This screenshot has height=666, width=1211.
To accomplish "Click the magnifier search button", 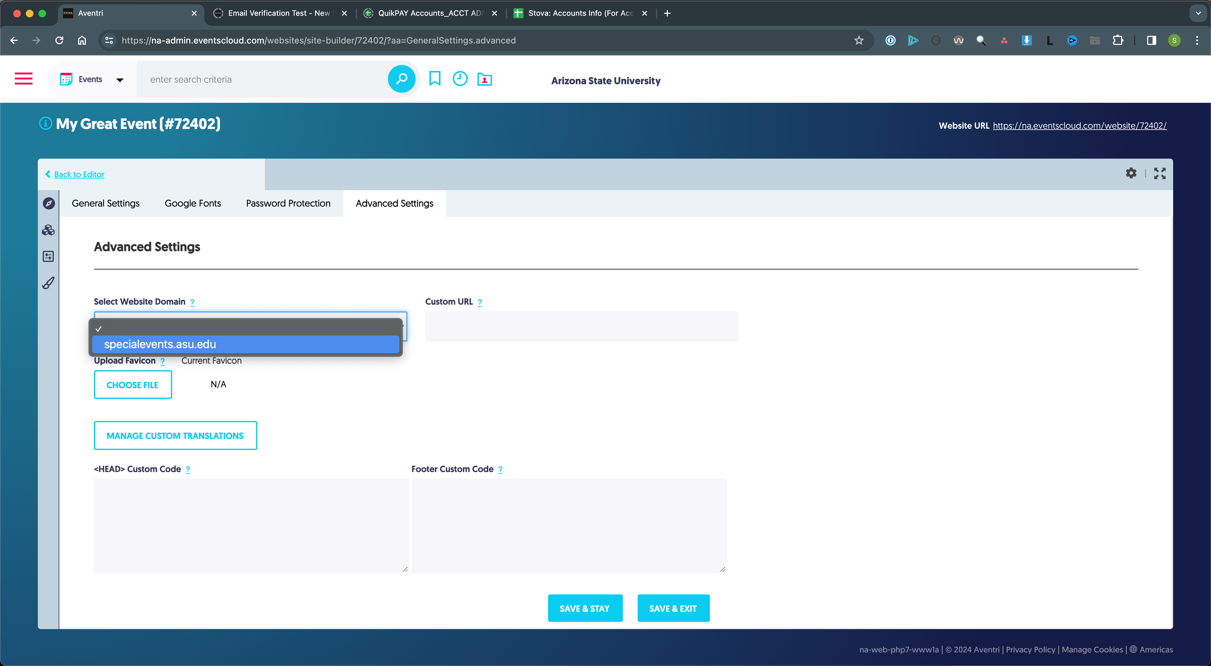I will point(401,79).
